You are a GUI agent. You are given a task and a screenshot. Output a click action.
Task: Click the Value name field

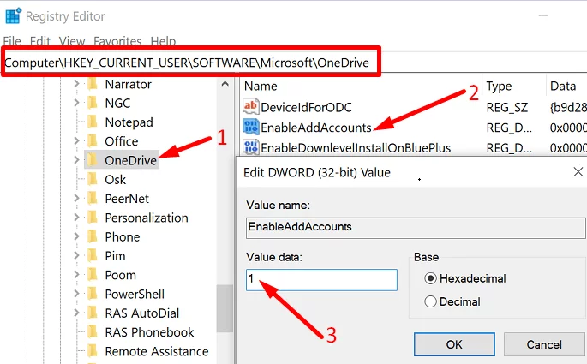[416, 228]
